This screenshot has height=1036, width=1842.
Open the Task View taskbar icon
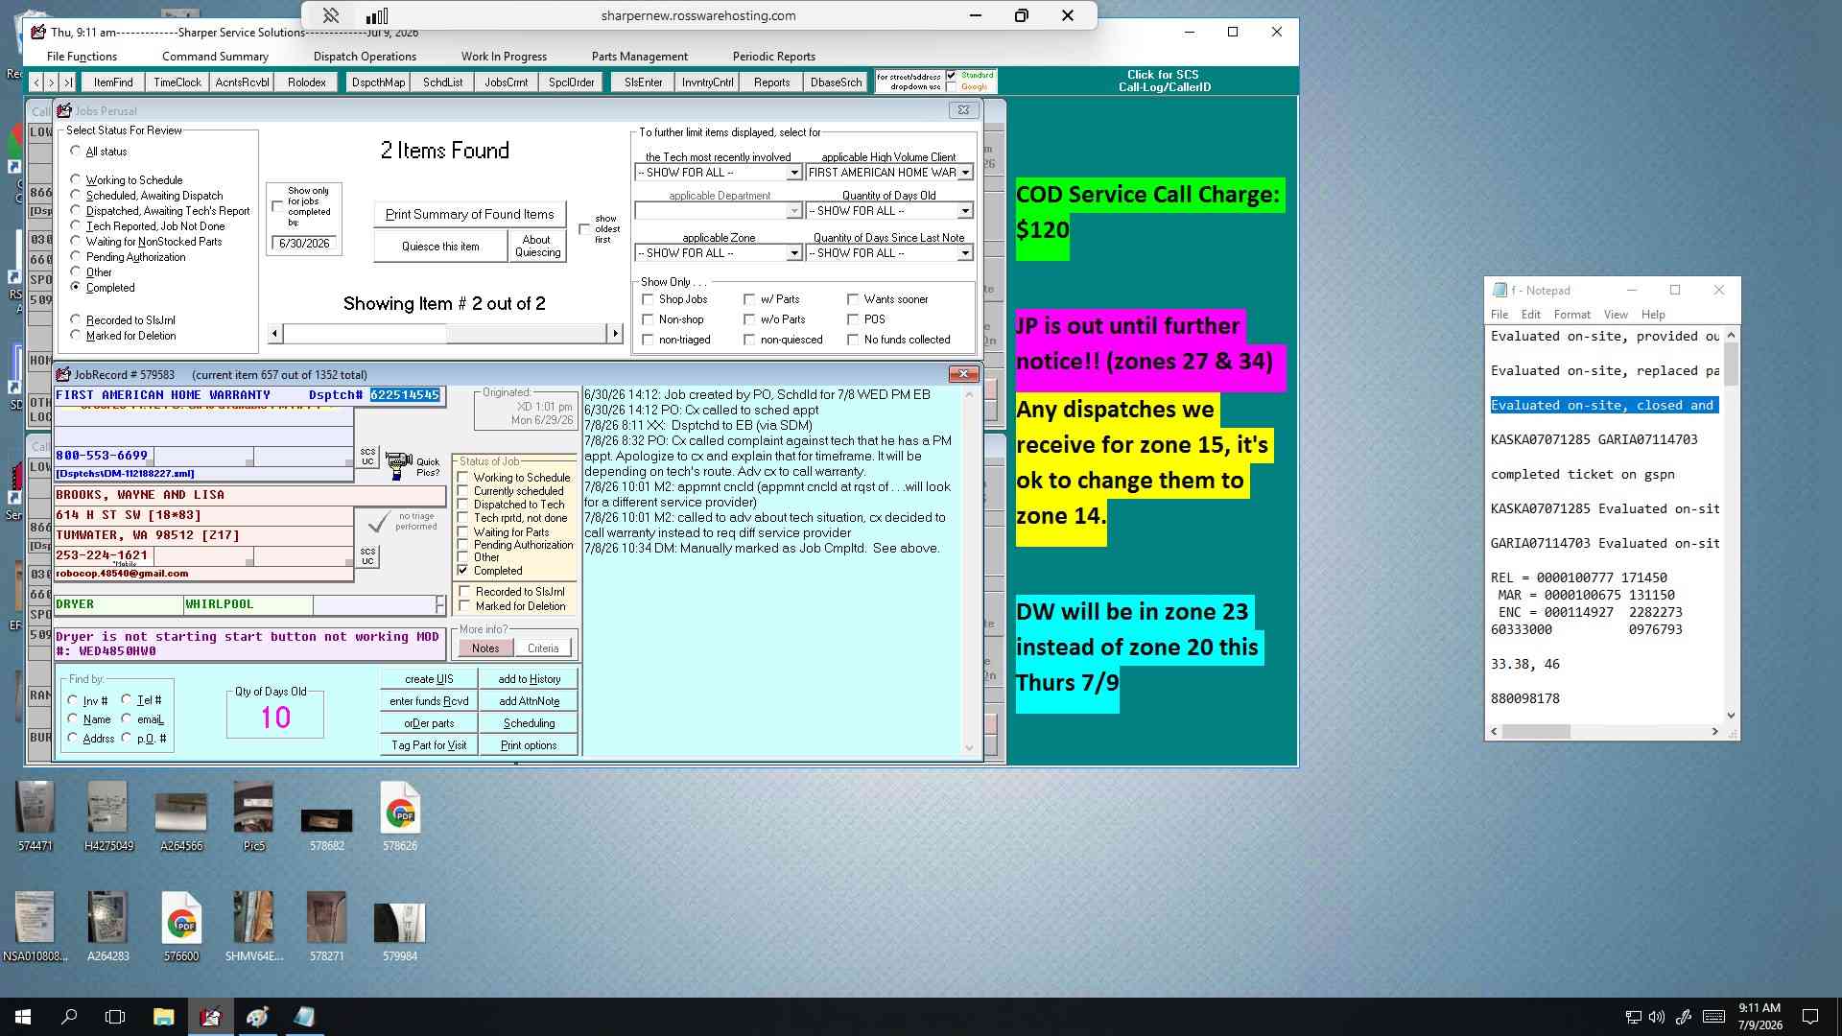[115, 1017]
